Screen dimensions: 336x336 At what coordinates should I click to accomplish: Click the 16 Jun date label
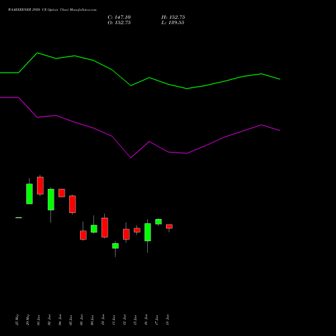click(x=146, y=320)
